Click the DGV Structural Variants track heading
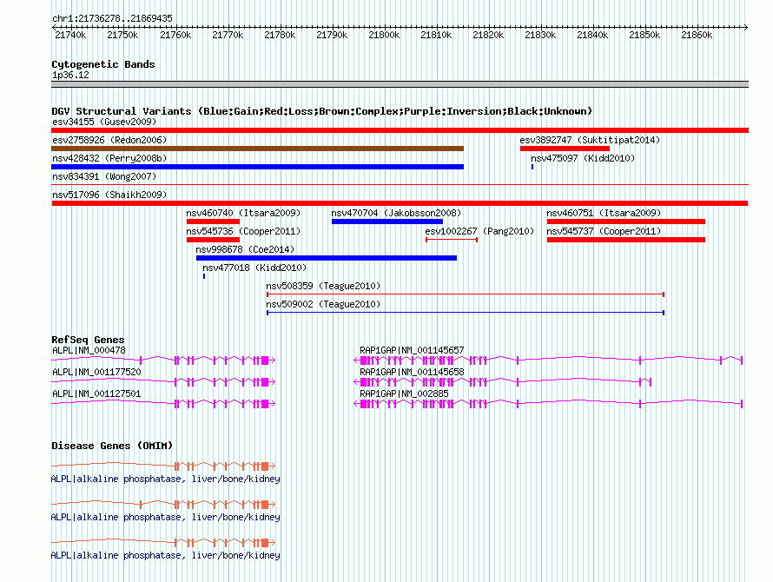The height and width of the screenshot is (582, 773). (x=322, y=111)
